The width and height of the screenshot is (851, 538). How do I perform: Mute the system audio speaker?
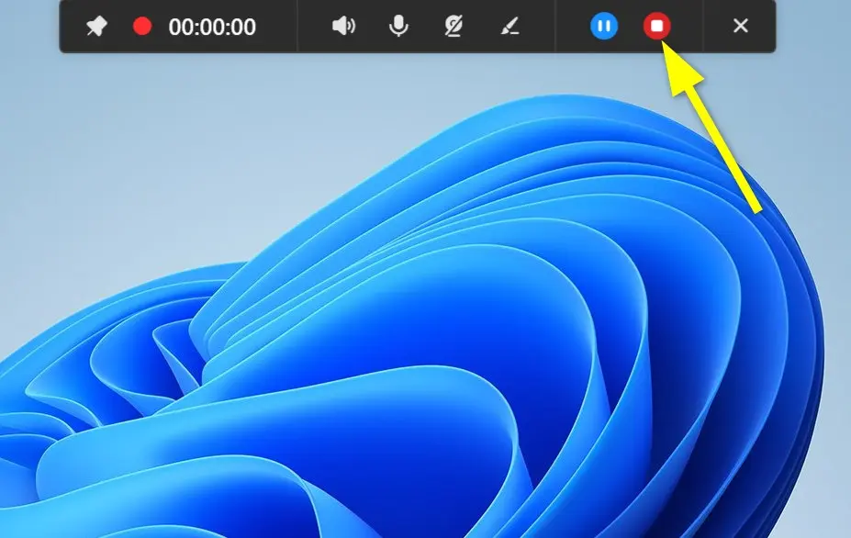(343, 26)
